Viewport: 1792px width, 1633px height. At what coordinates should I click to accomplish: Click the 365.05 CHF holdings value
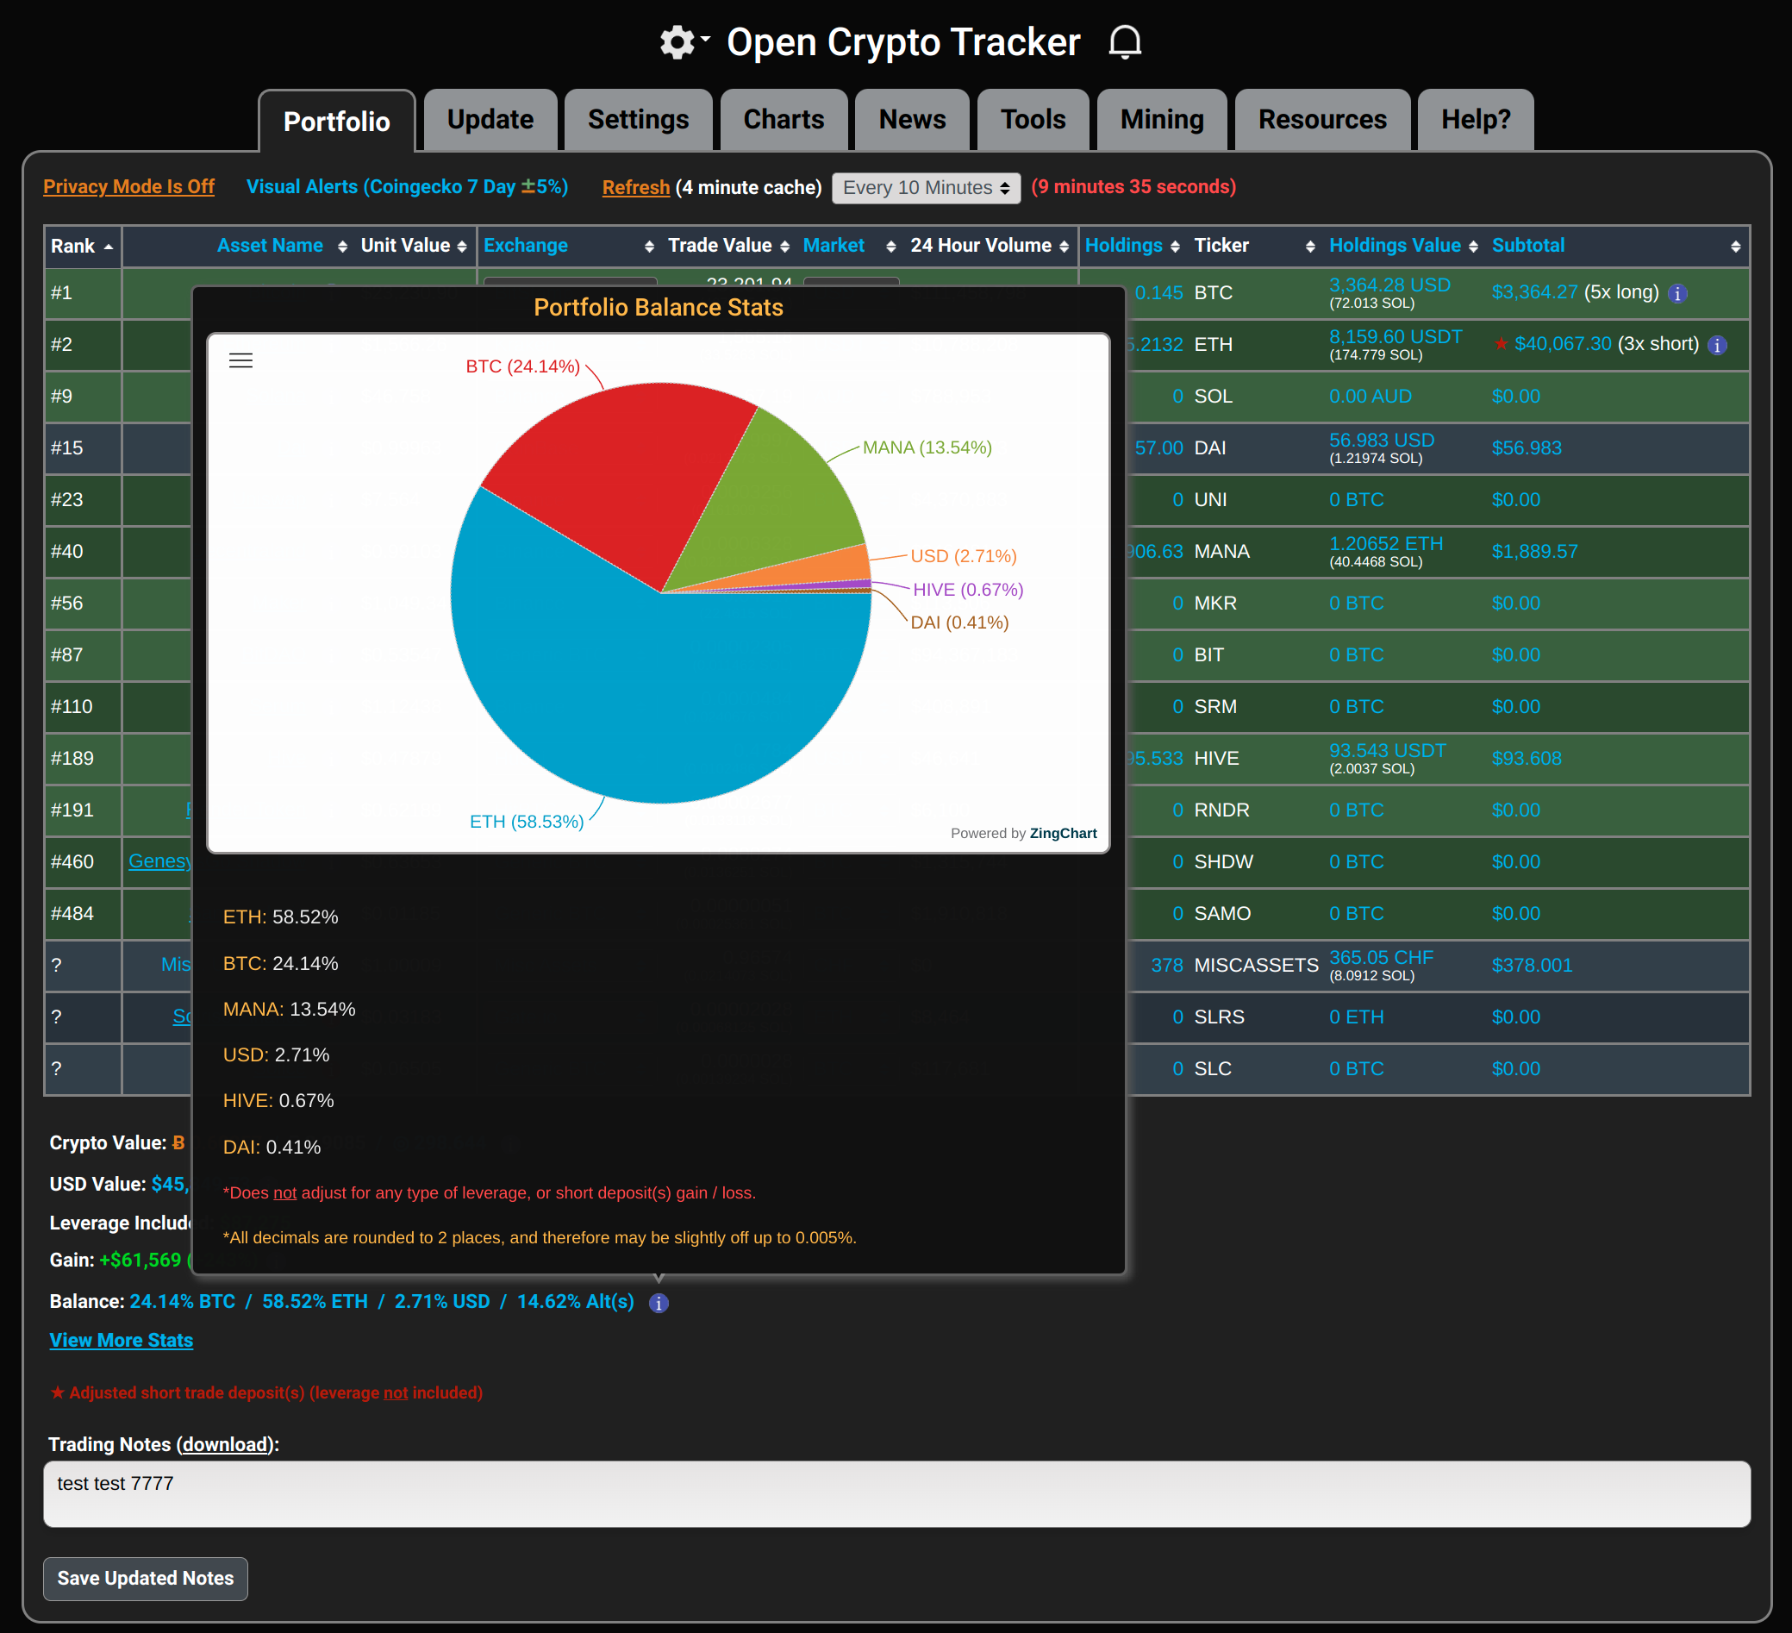pyautogui.click(x=1382, y=957)
